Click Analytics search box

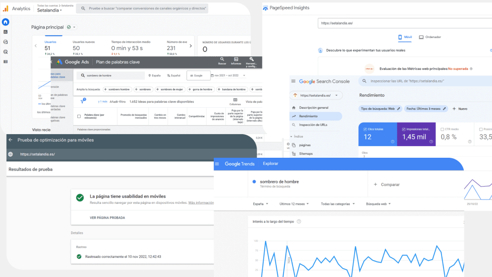point(142,9)
